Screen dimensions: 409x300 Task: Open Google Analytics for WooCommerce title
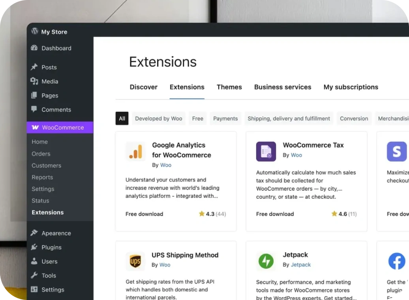182,150
